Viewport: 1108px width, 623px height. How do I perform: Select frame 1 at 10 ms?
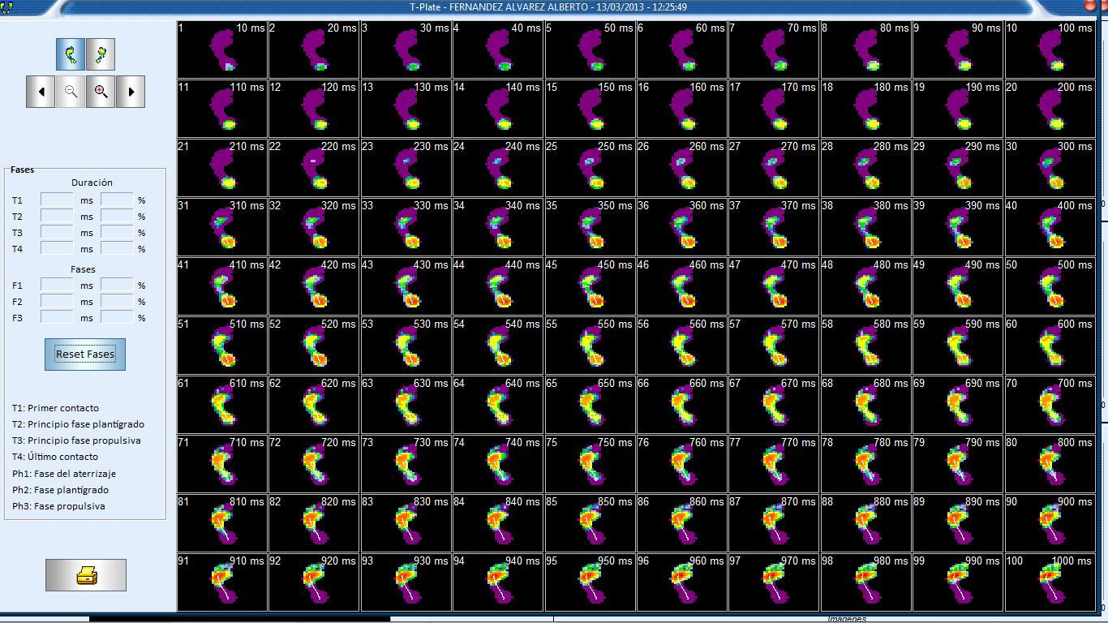(222, 49)
